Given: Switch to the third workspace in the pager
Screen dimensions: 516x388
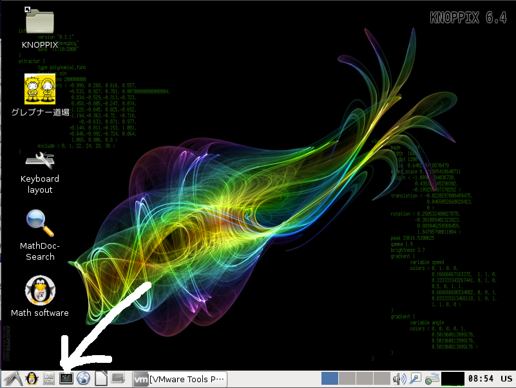Looking at the screenshot, I should click(x=365, y=378).
